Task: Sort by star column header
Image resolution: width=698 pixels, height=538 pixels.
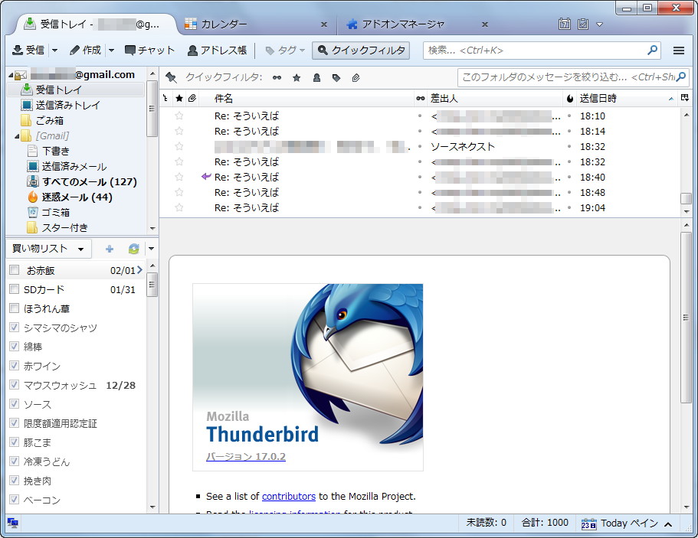Action: pos(179,98)
